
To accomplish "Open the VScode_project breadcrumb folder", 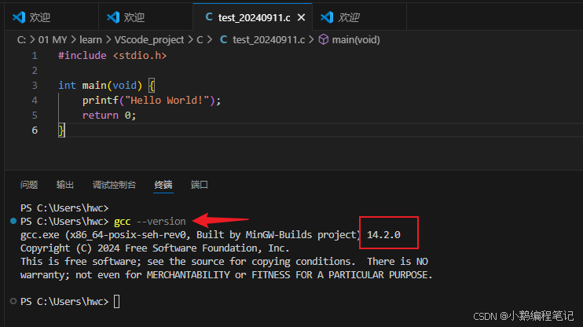I will coord(149,40).
